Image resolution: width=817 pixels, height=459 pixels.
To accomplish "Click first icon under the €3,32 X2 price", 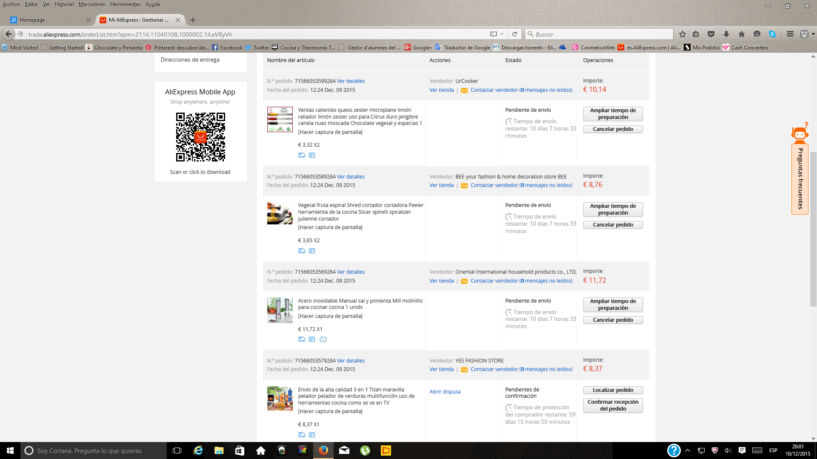I will coord(302,155).
